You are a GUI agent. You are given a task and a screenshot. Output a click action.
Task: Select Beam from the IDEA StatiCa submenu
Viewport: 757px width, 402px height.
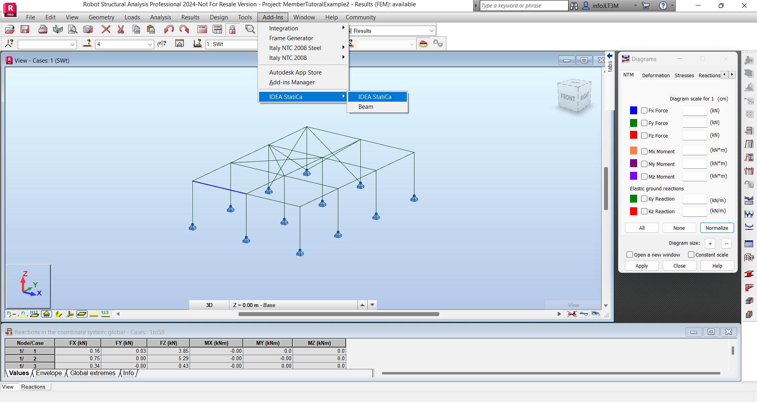(x=365, y=106)
